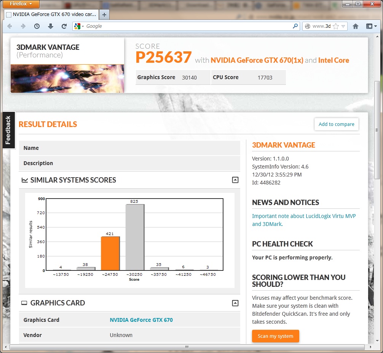Open the URL history dropdown arrow

(x=343, y=26)
